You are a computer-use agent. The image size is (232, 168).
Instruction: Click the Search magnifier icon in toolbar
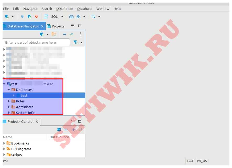click(93, 16)
